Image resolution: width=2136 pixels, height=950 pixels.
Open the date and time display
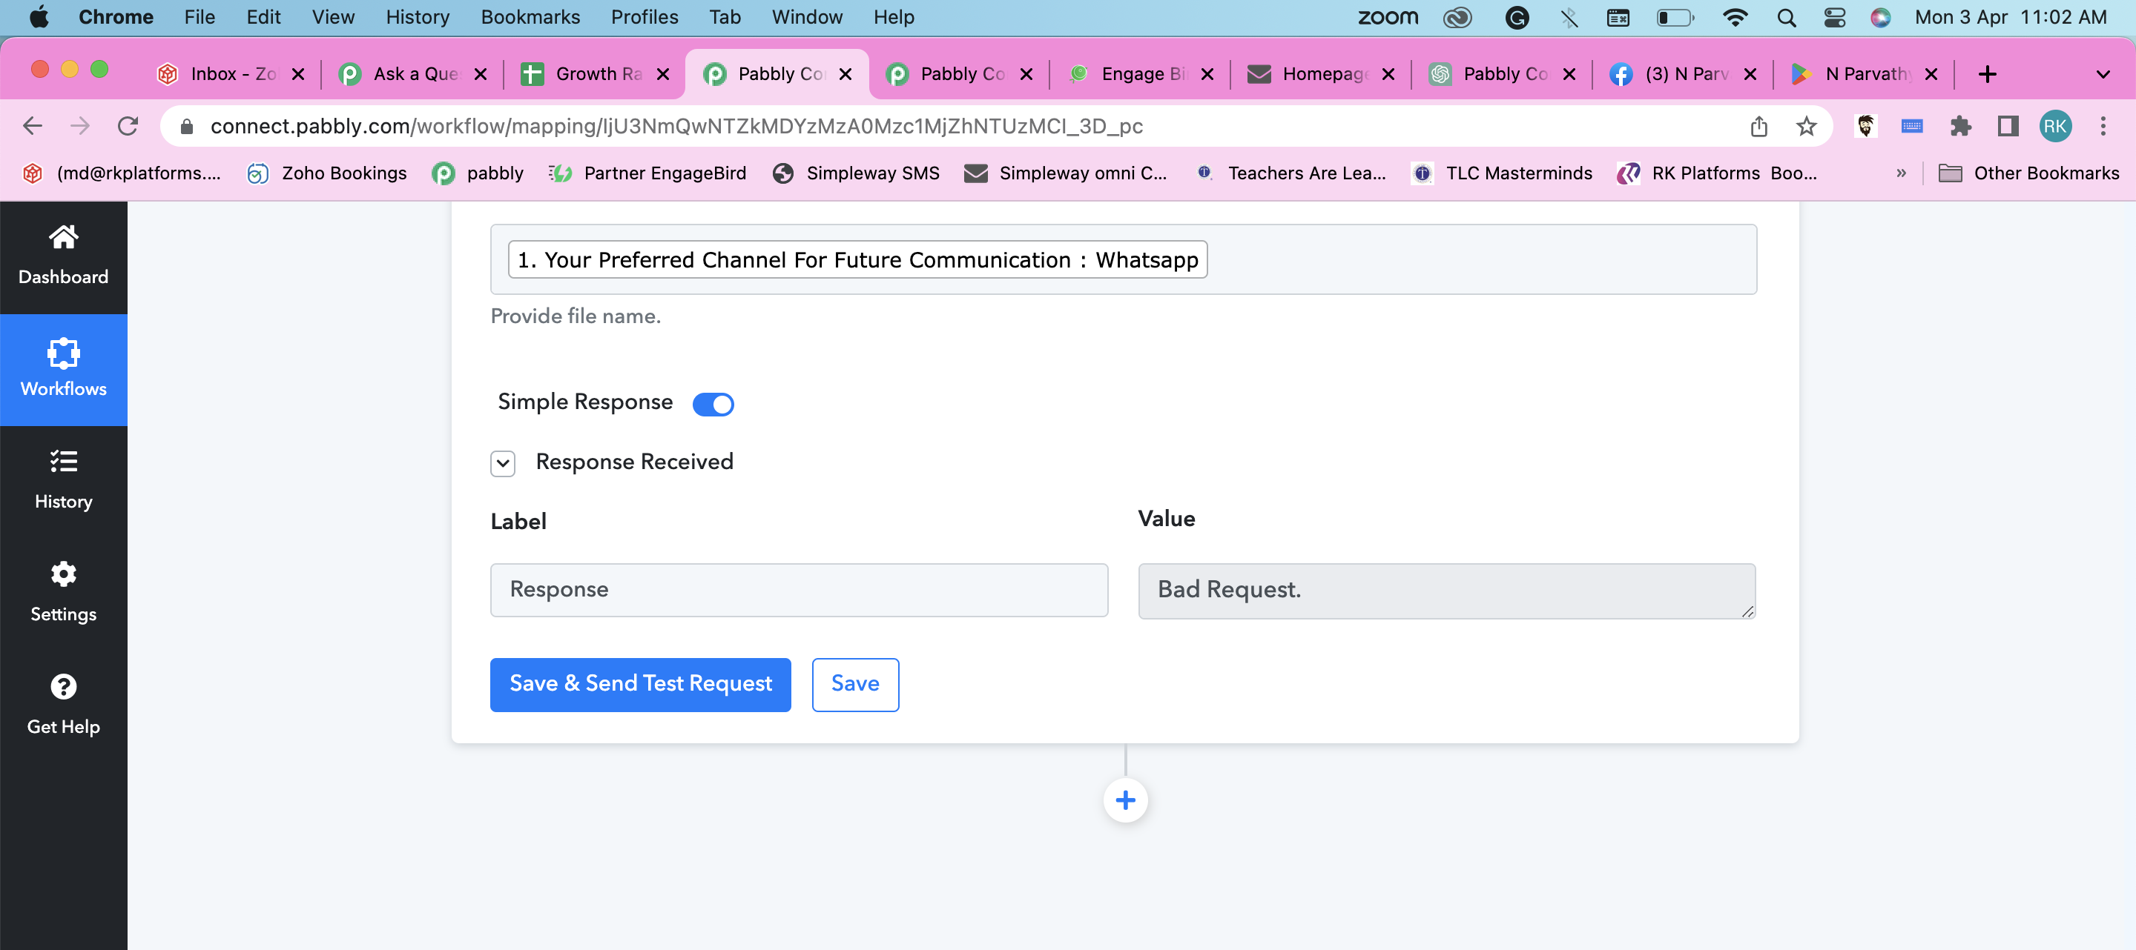click(x=2011, y=17)
